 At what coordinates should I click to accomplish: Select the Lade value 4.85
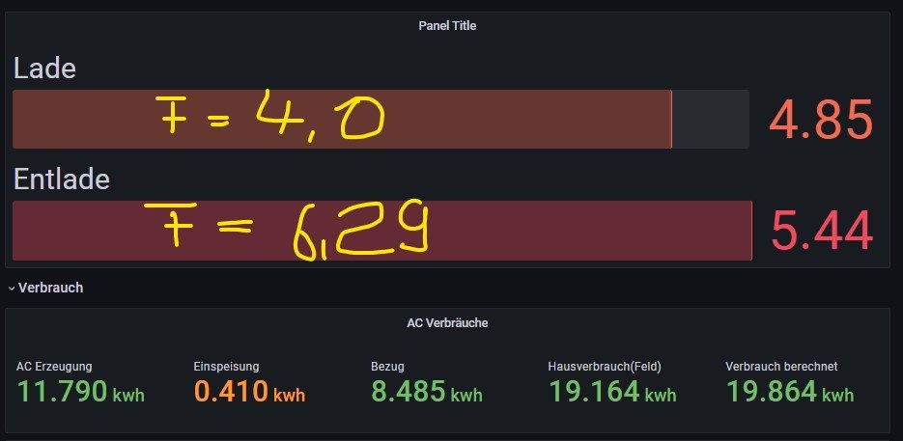point(821,121)
